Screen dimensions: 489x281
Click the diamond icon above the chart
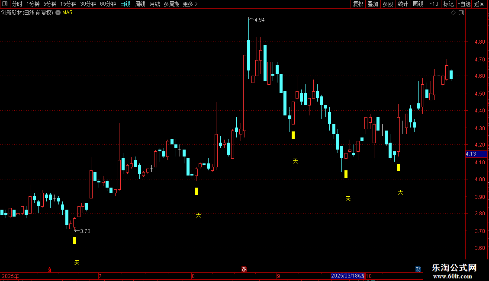tap(454, 13)
